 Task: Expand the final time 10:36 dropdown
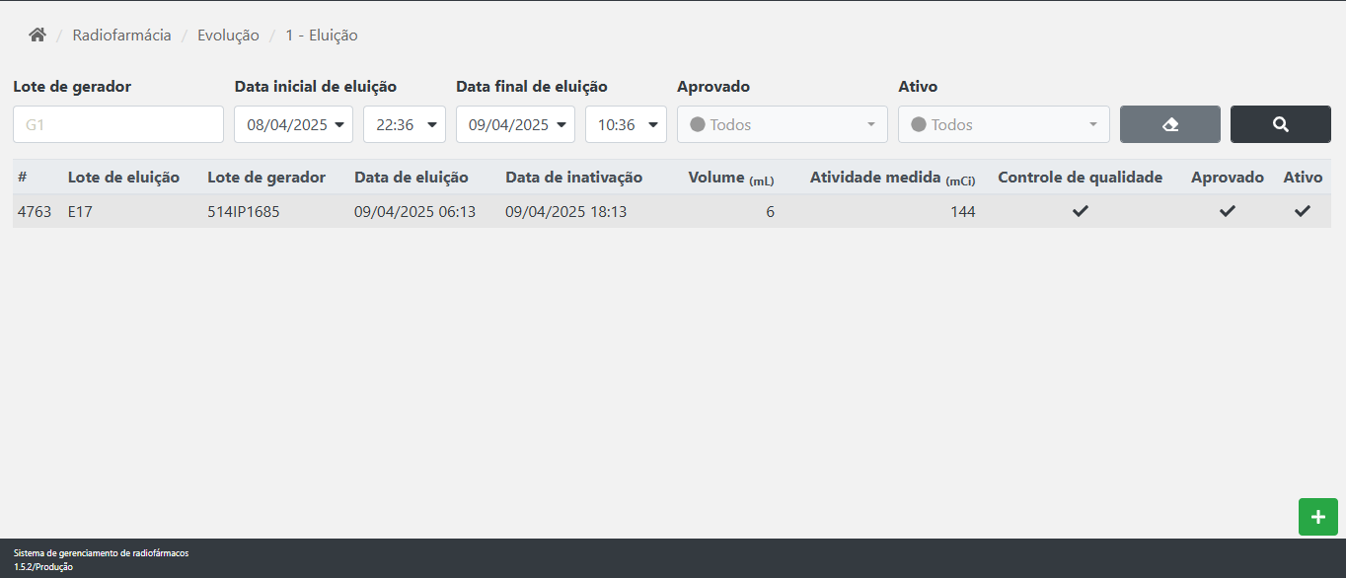coord(626,124)
